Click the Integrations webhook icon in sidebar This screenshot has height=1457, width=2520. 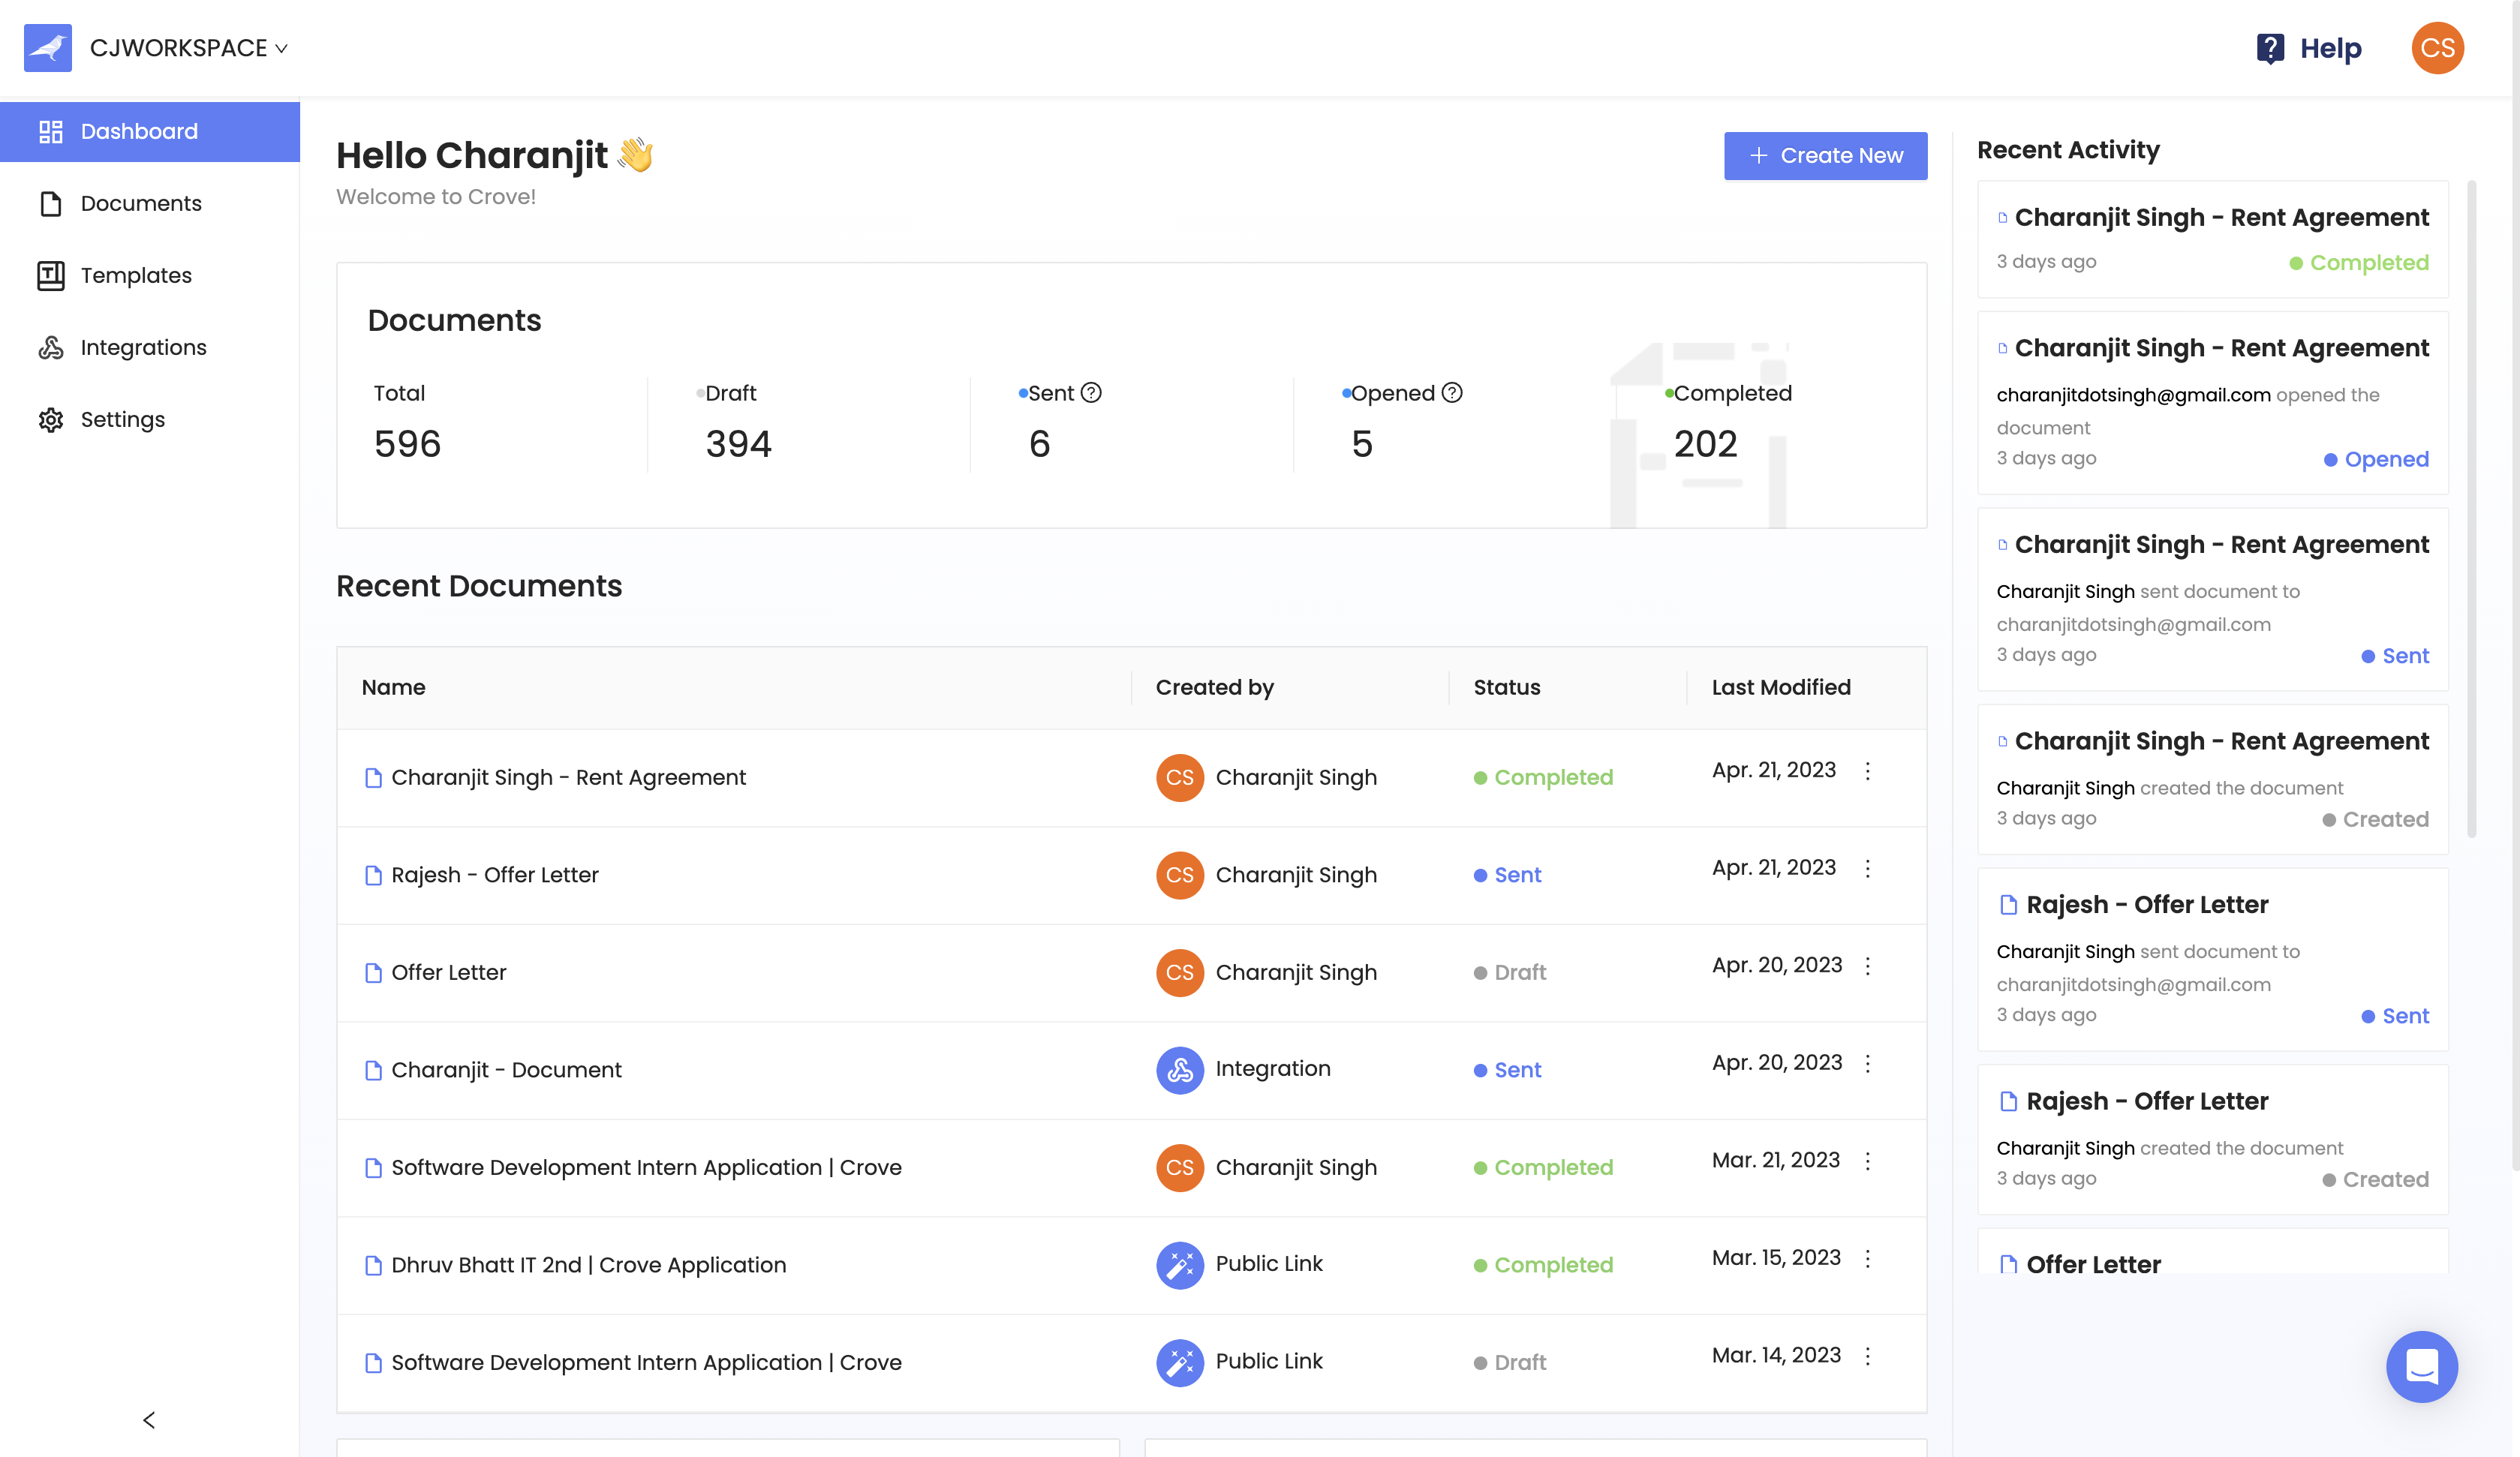point(51,347)
